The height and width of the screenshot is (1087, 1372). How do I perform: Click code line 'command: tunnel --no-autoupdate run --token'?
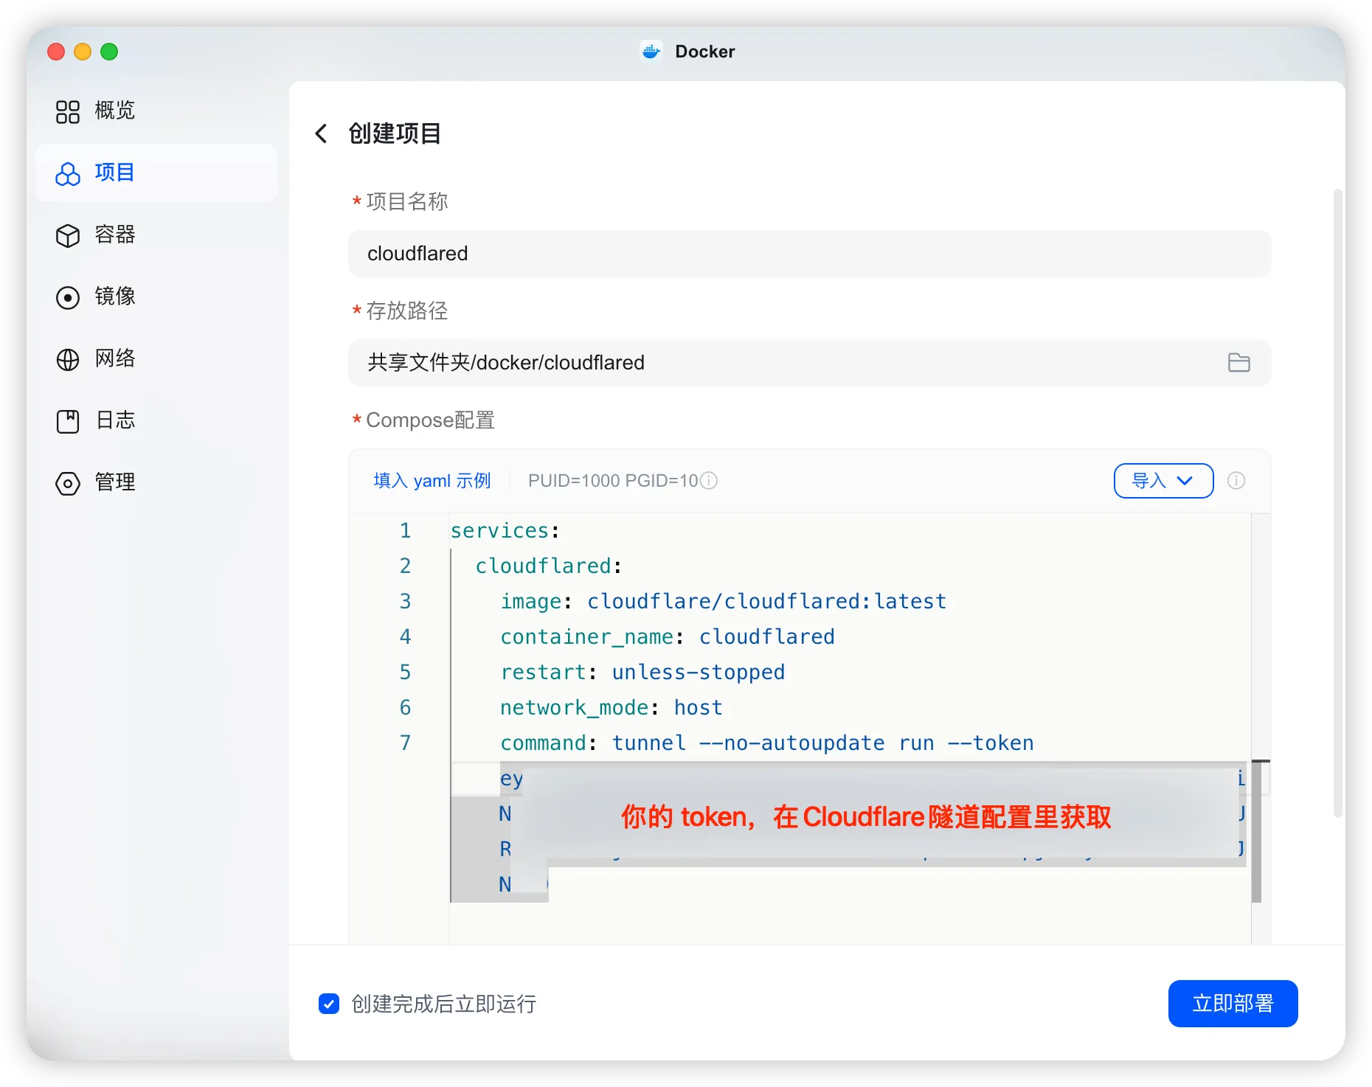(767, 743)
